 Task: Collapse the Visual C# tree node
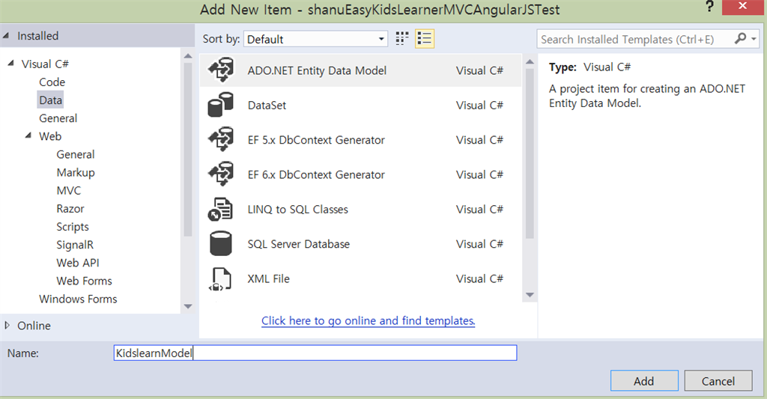coord(10,64)
